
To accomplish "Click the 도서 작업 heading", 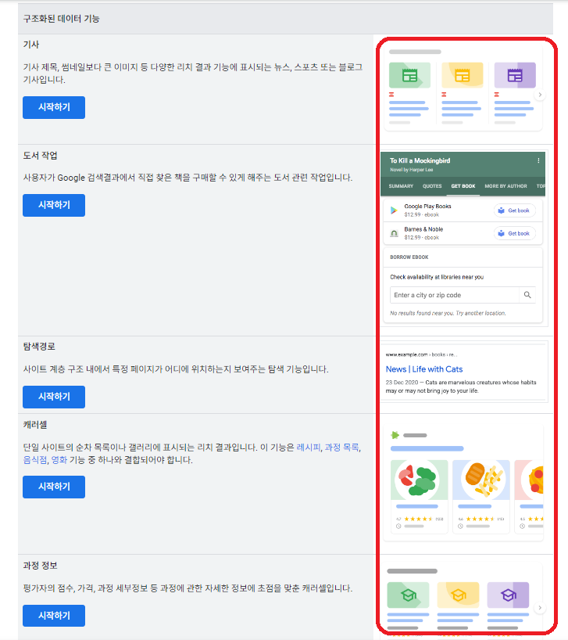I will (40, 156).
